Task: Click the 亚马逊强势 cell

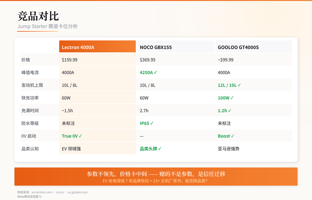Action: 254,149
